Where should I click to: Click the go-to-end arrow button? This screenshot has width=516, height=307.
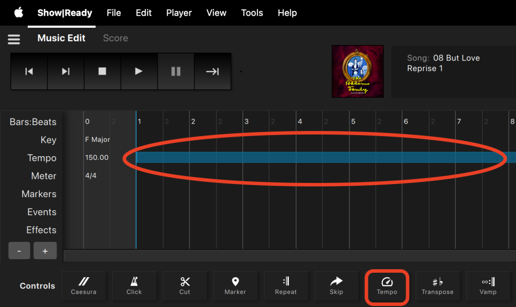click(213, 72)
